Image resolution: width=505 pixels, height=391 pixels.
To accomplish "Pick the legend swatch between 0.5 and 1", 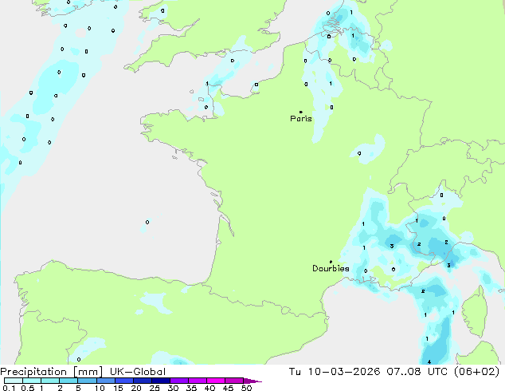I will (32, 381).
